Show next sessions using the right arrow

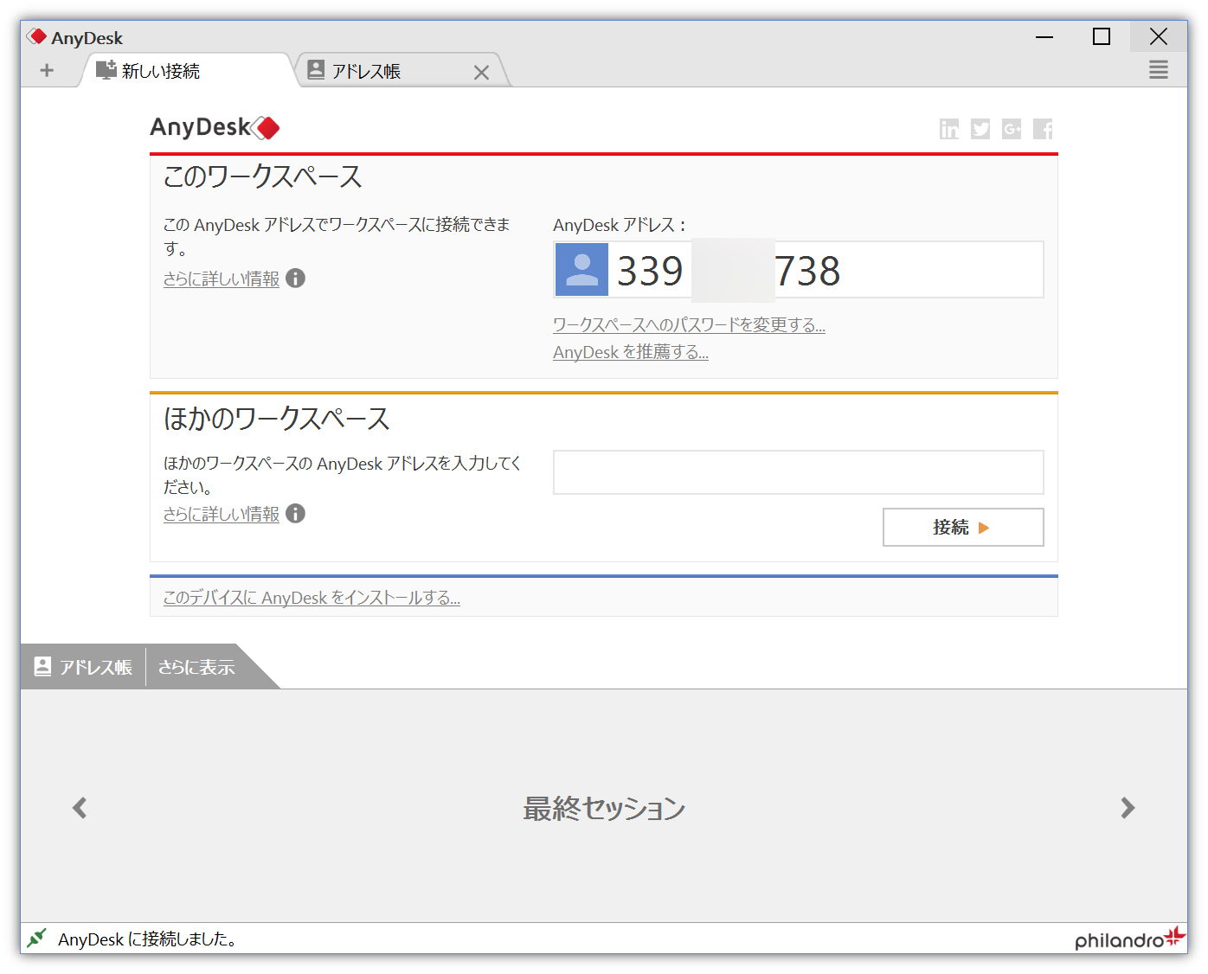point(1128,808)
